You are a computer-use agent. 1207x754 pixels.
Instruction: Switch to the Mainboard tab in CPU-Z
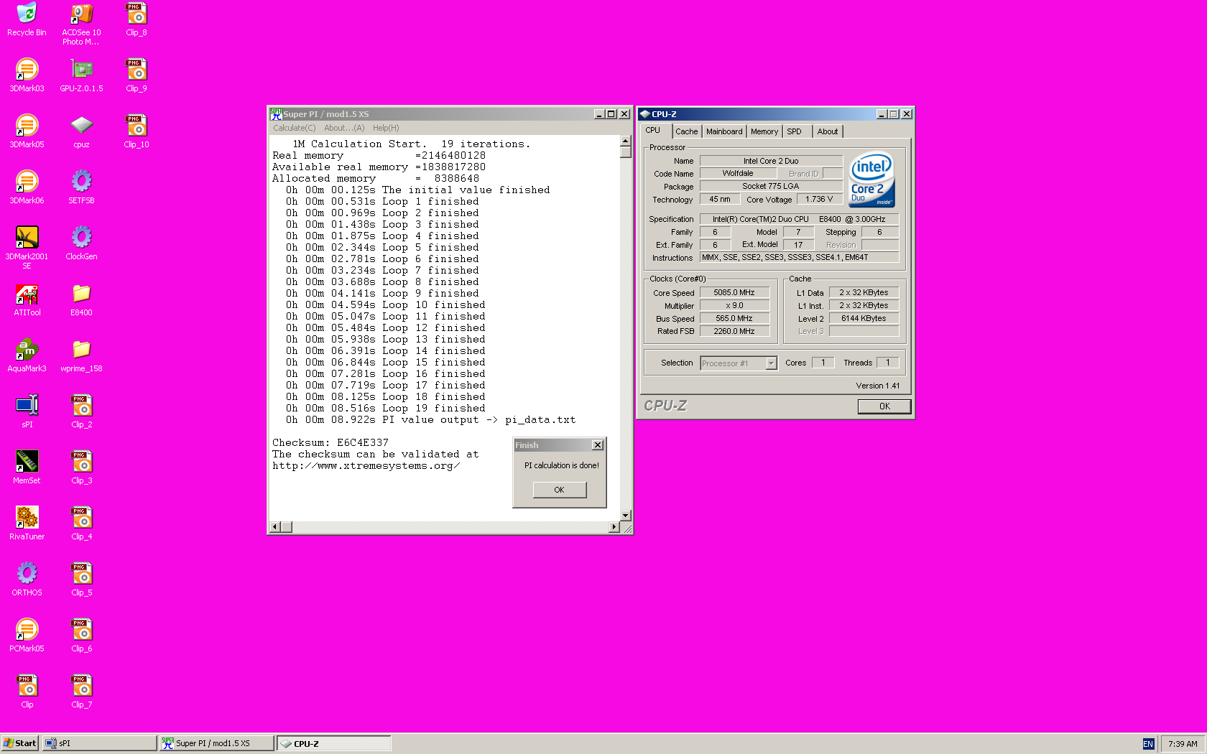[724, 131]
